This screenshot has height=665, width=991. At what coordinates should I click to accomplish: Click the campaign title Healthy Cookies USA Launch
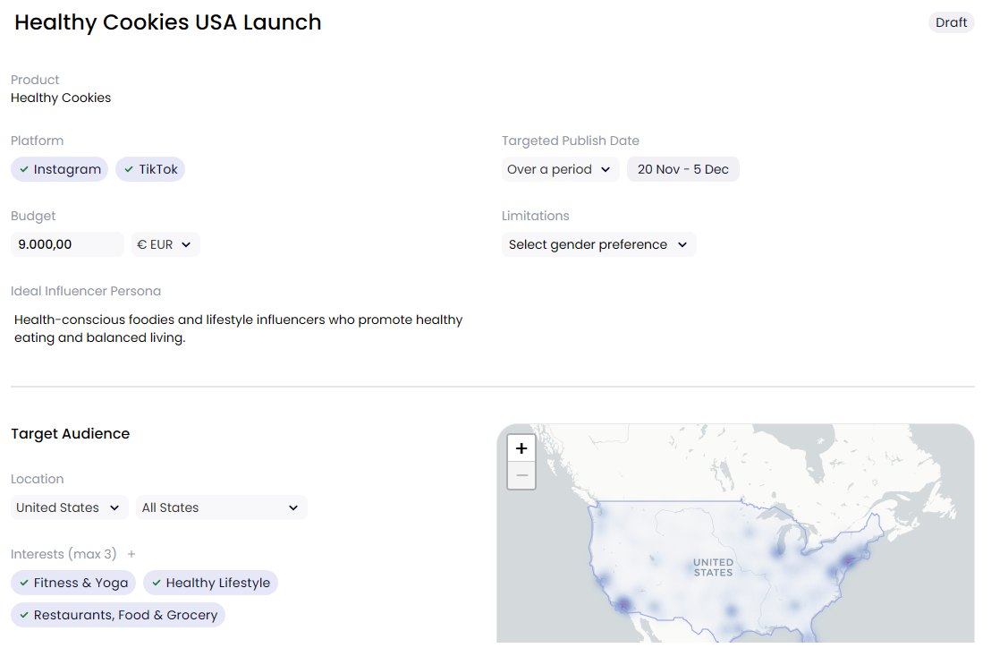coord(168,22)
